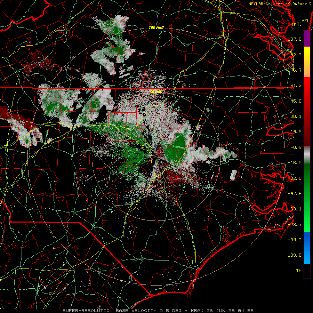Click the 14.5 legend value
The height and width of the screenshot is (313, 313).
coord(296,132)
